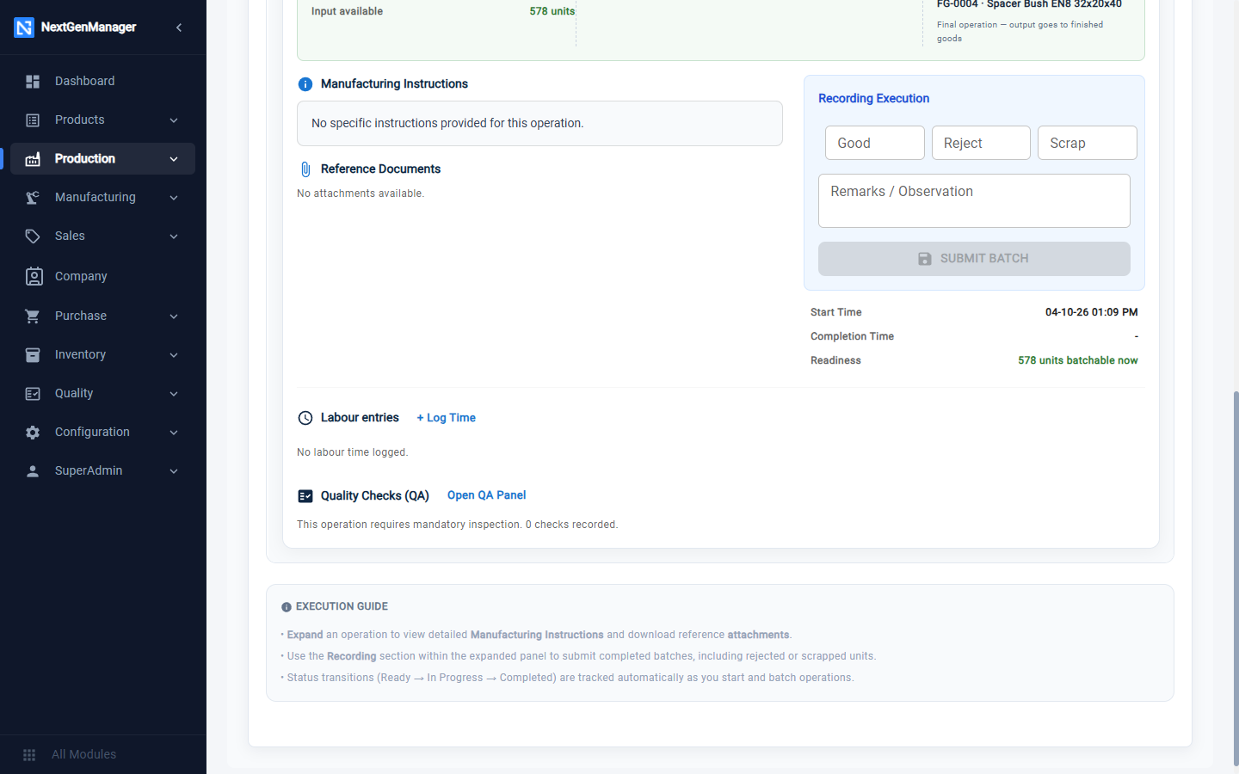Viewport: 1239px width, 774px height.
Task: Click the Quality checklist icon
Action: [33, 394]
